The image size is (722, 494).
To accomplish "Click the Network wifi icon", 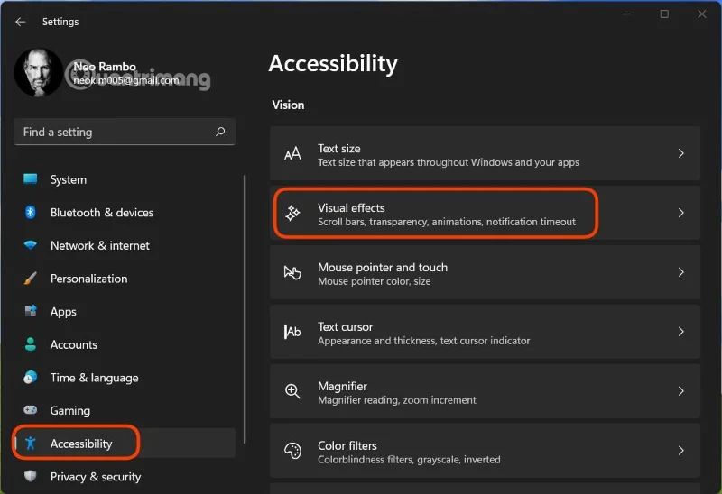I will 31,245.
